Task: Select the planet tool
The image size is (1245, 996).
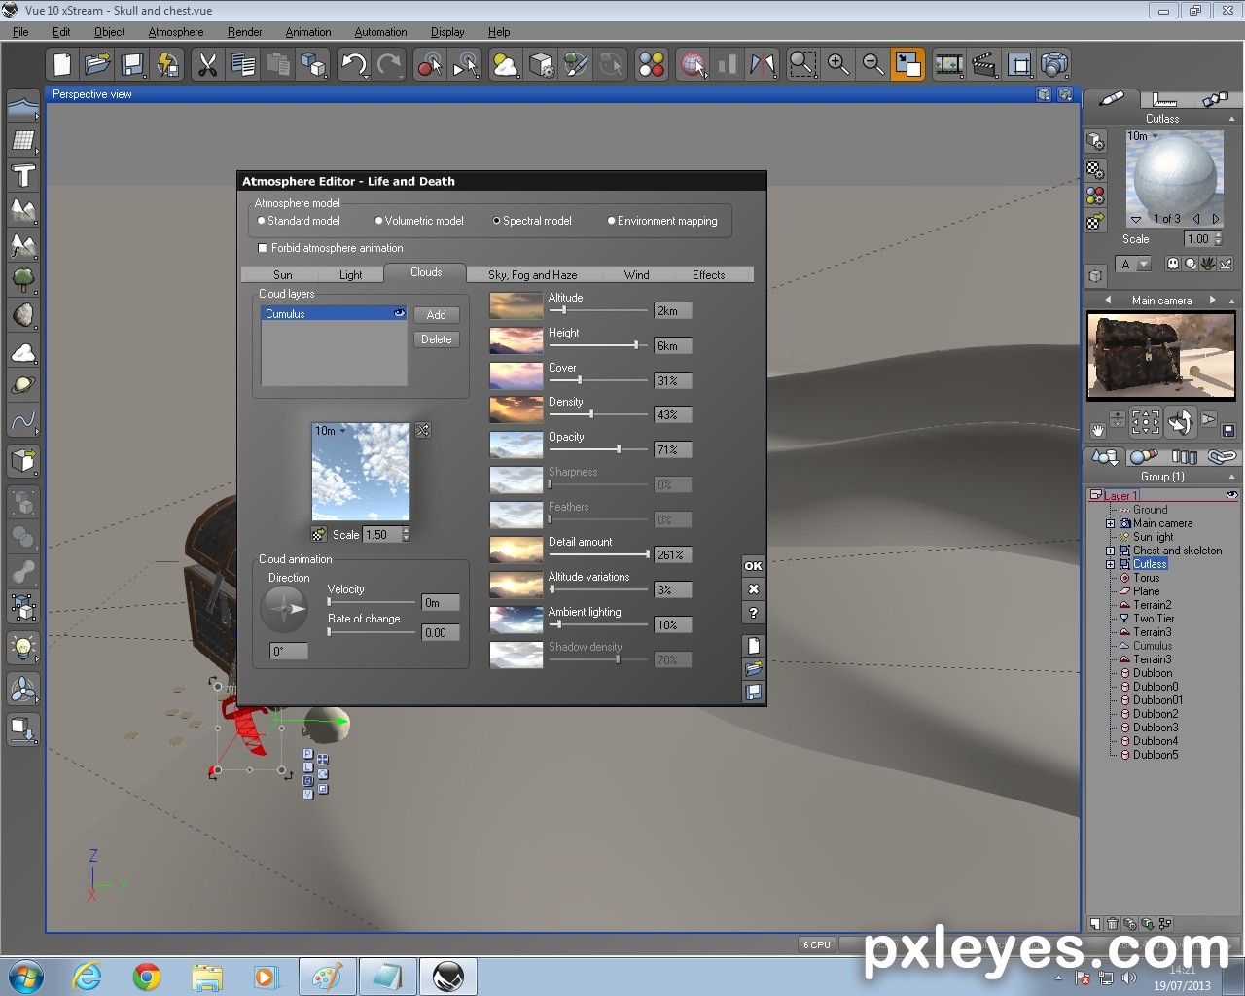Action: click(x=23, y=386)
